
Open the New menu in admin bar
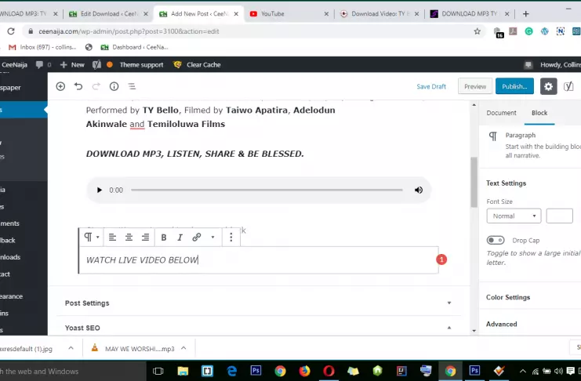click(72, 64)
